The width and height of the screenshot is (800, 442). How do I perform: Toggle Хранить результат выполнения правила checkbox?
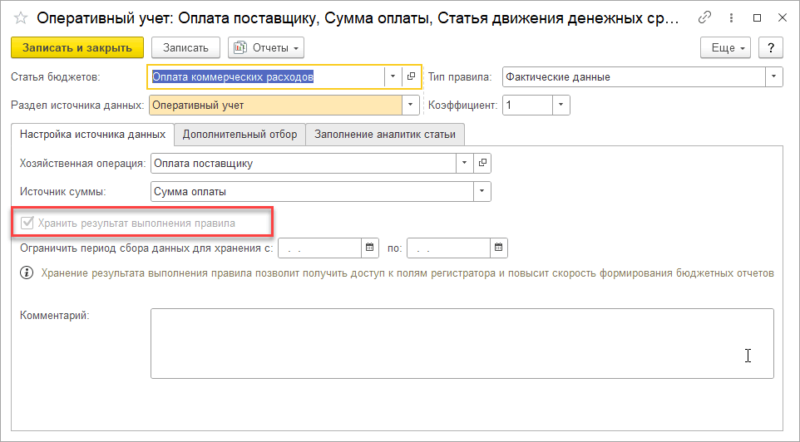28,223
